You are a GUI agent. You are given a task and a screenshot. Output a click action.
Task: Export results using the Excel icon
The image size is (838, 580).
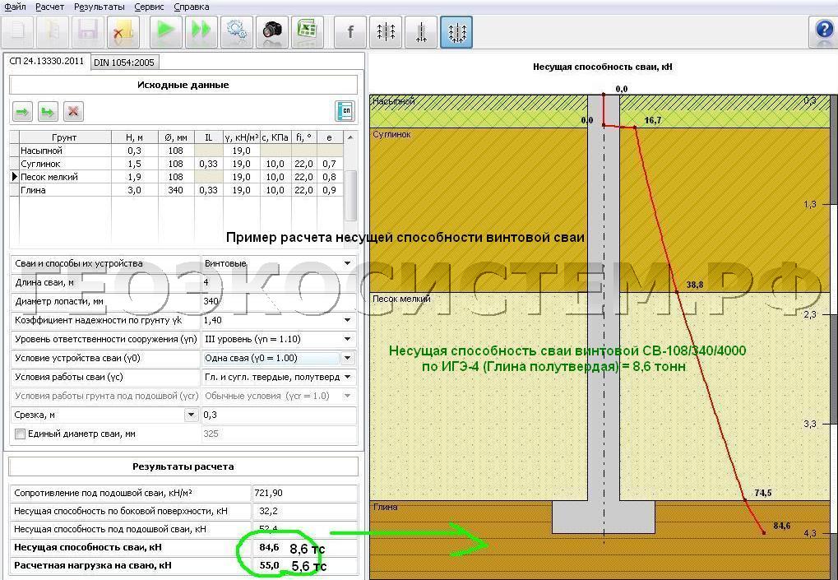click(x=306, y=31)
